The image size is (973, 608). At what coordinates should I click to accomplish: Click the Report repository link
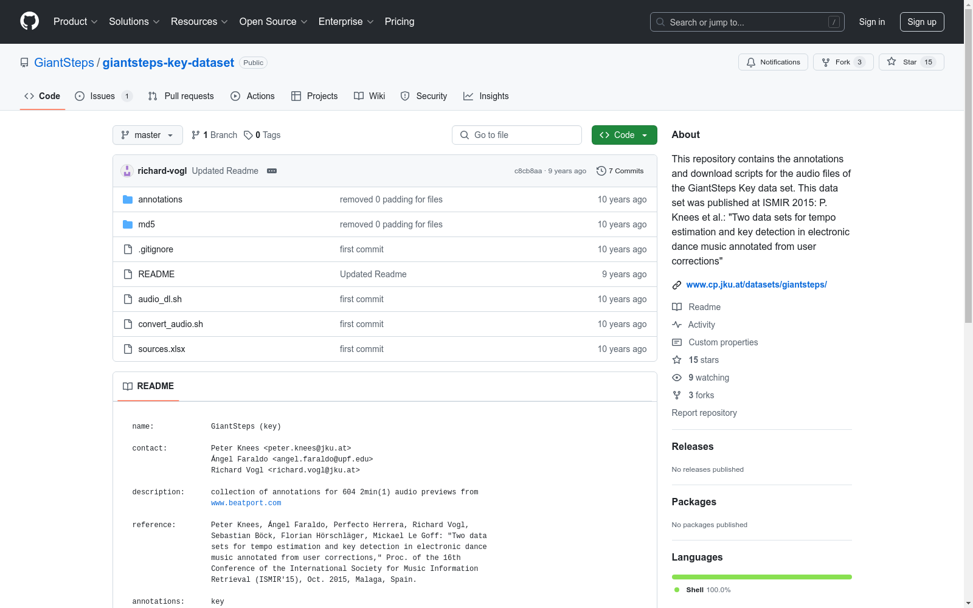pyautogui.click(x=704, y=413)
